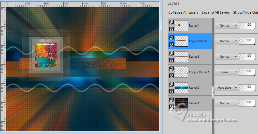Select the Copy of Raster 1 thumbnail
This screenshot has width=258, height=134.
181,72
